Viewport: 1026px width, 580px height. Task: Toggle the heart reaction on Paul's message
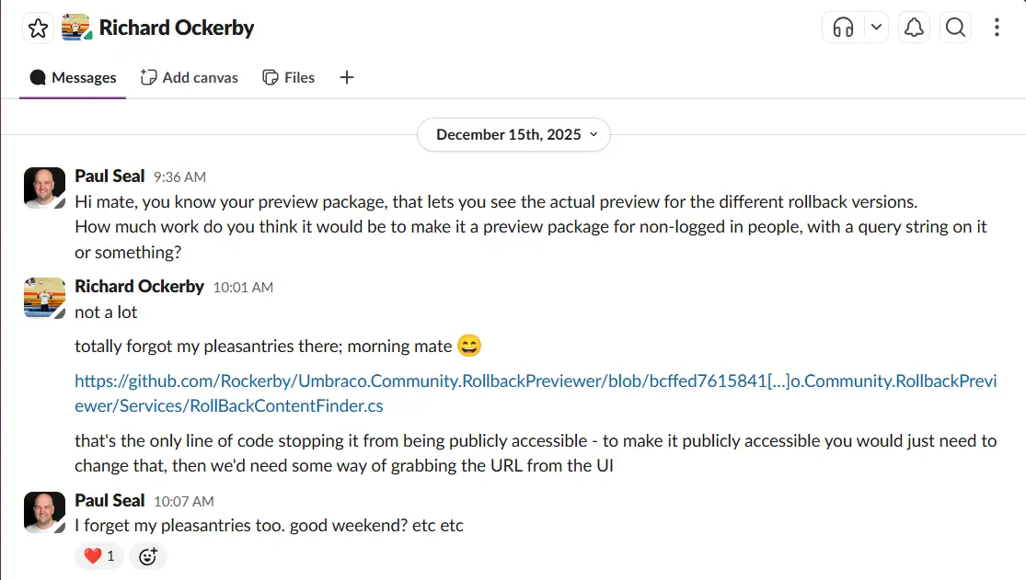tap(99, 556)
